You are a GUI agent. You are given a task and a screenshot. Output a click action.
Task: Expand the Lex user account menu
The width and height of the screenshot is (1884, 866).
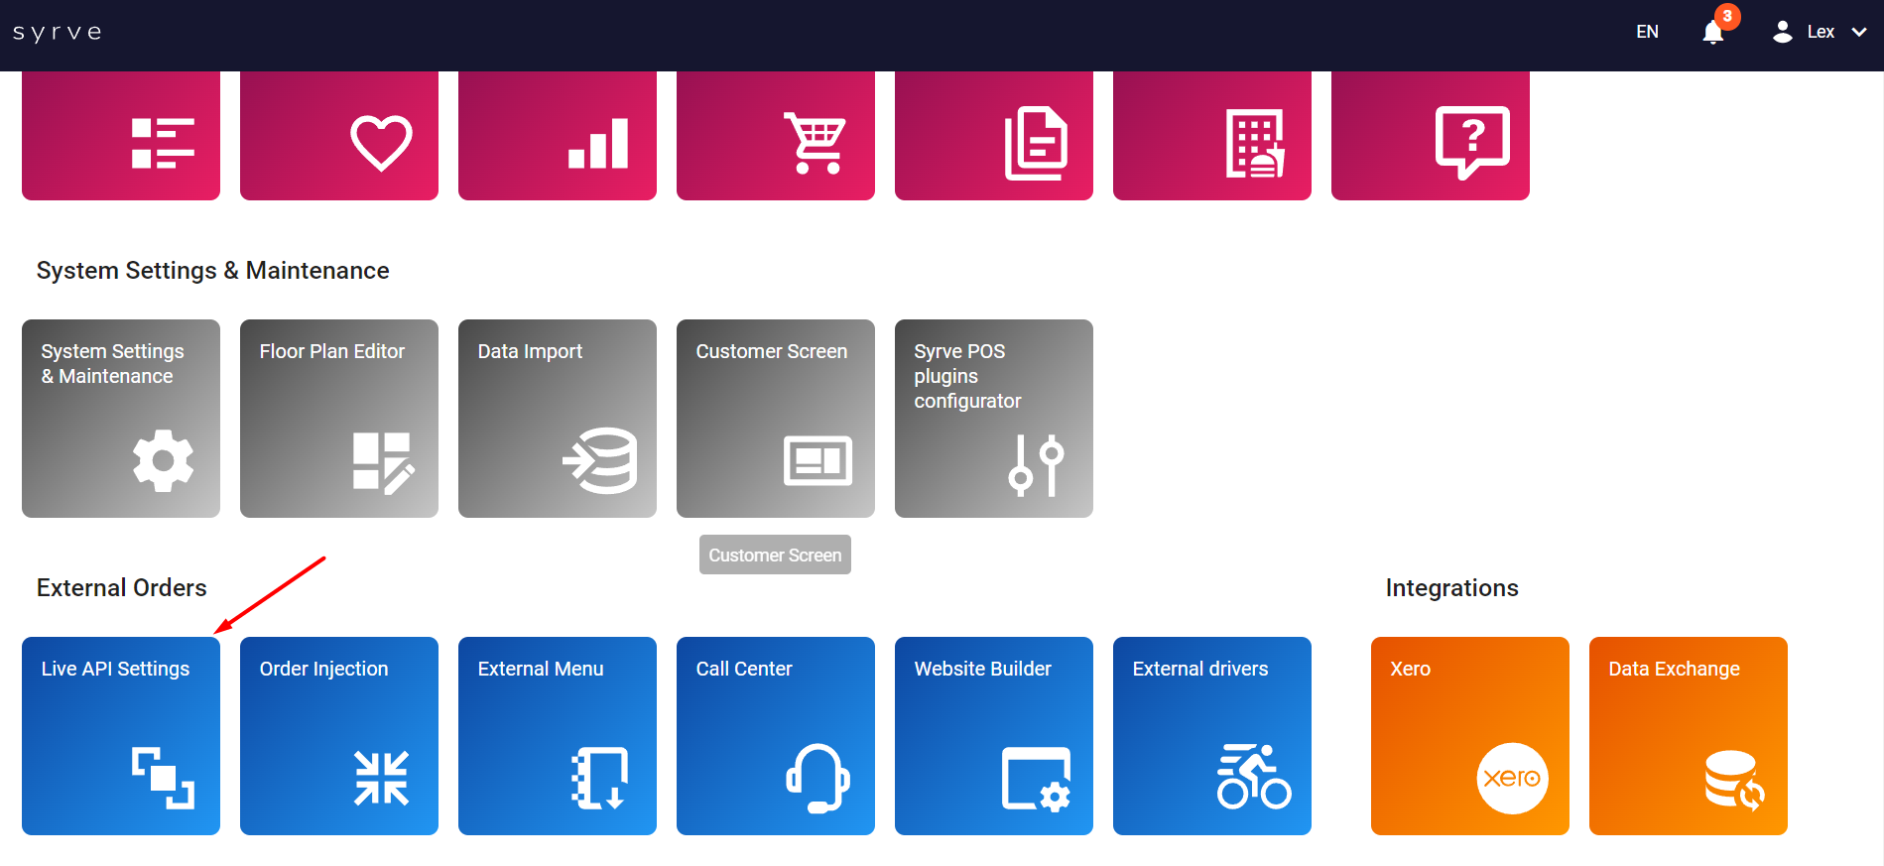[x=1820, y=33]
